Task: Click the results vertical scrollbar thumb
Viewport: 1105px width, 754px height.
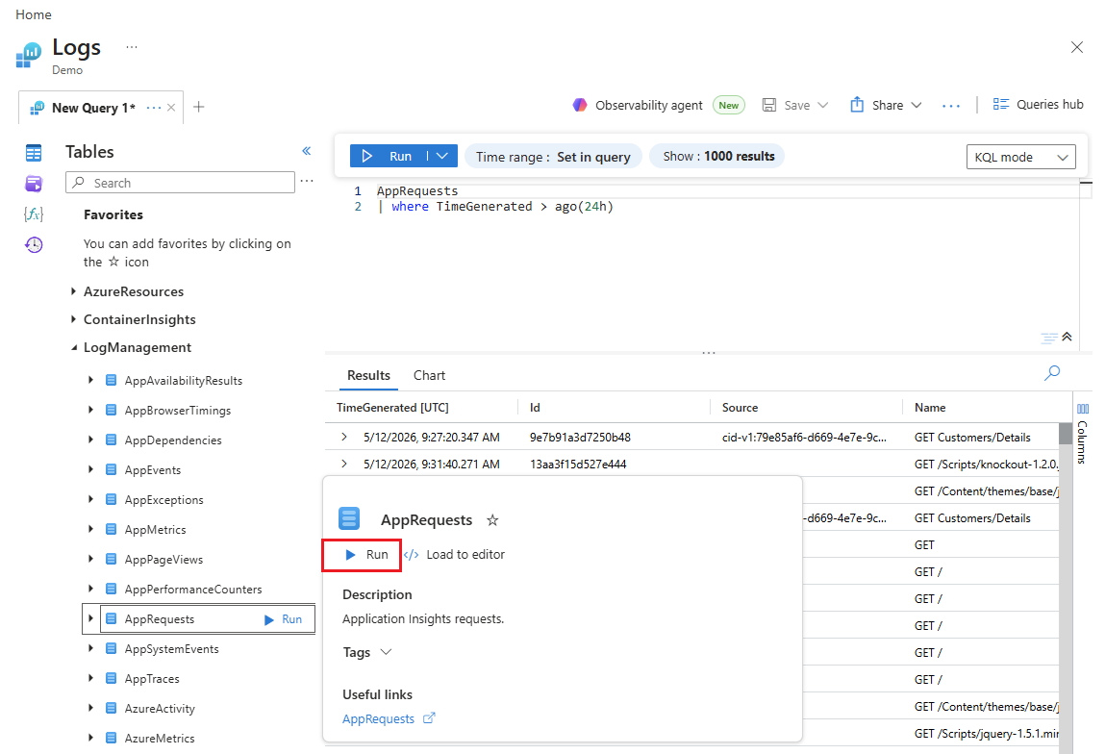Action: point(1066,434)
